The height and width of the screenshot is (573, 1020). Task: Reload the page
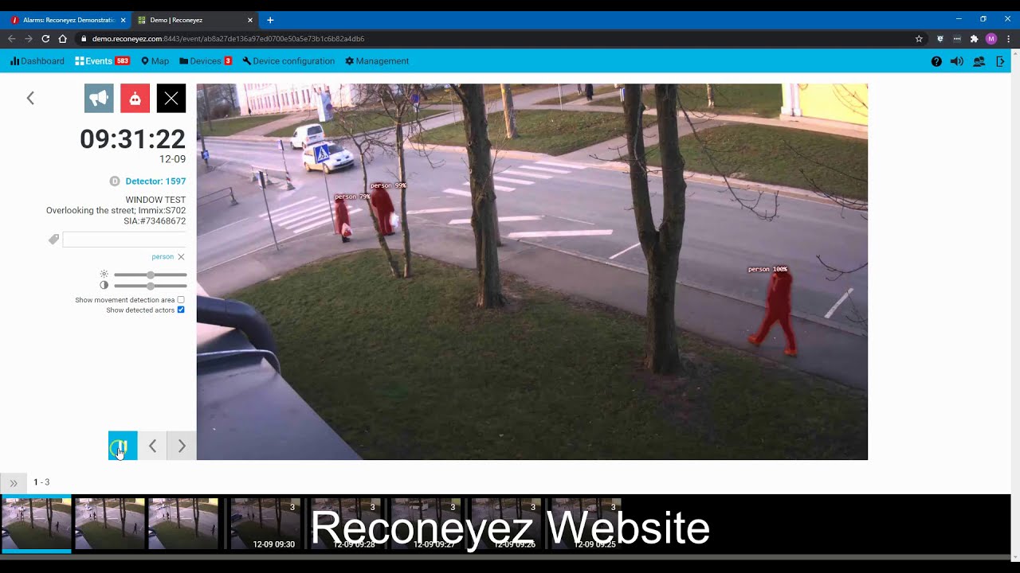pos(45,38)
